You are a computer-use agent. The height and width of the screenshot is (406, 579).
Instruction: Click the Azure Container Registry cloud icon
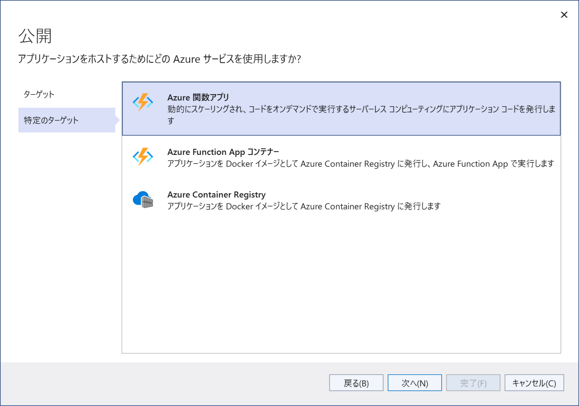[x=143, y=200]
